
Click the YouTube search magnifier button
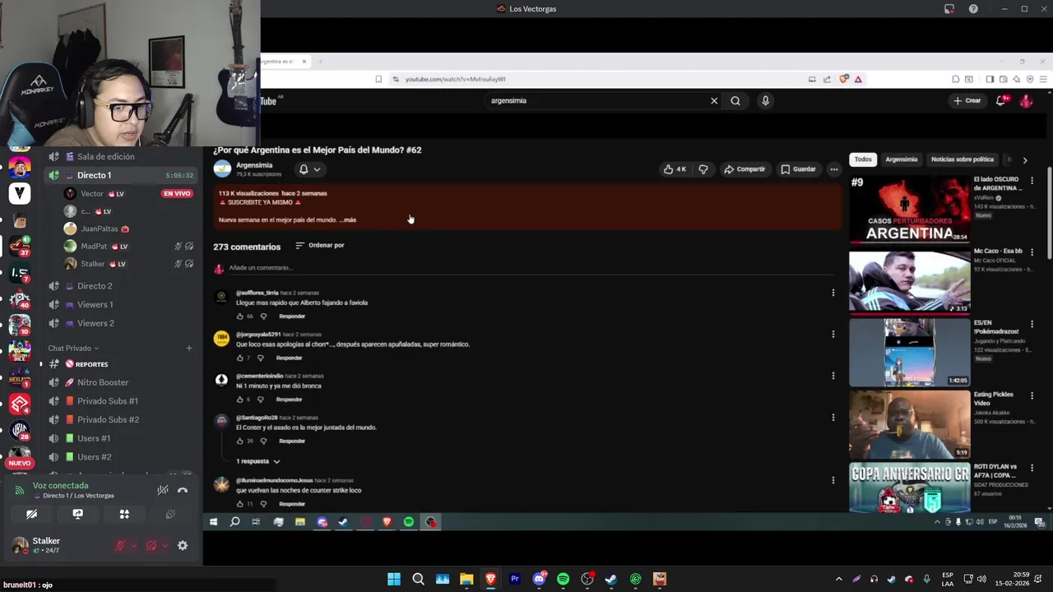coord(735,101)
